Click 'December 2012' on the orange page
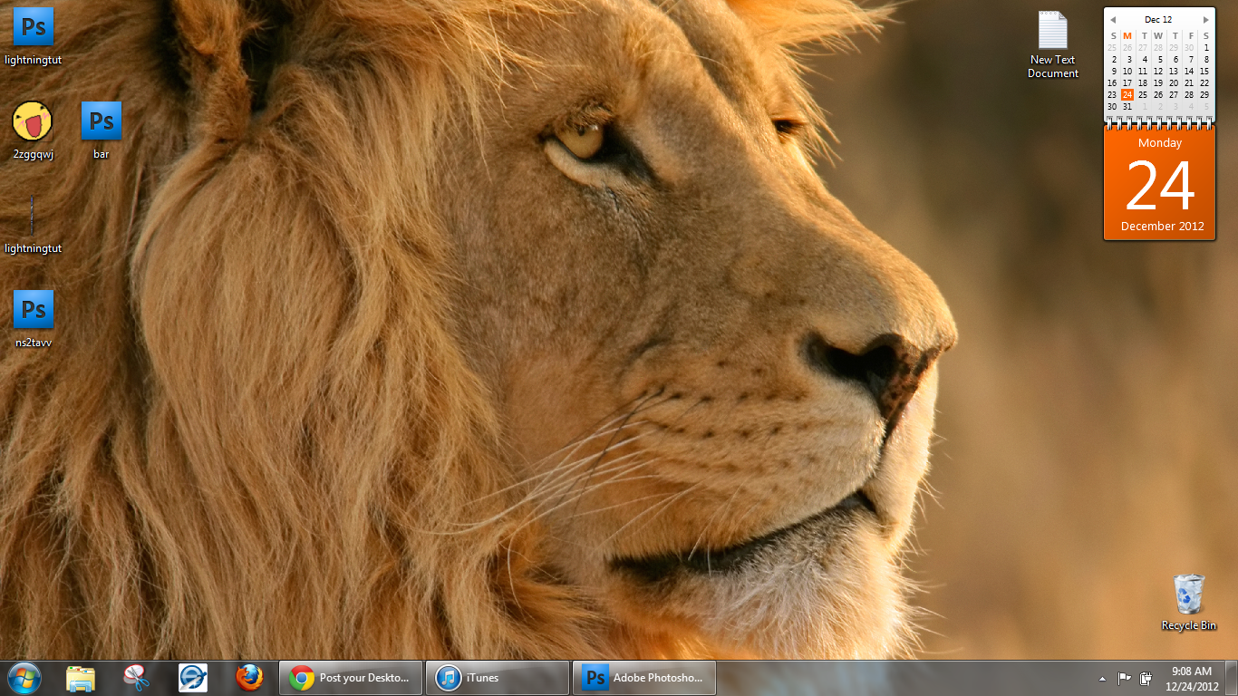Screen dimensions: 1238x696 tap(1163, 227)
